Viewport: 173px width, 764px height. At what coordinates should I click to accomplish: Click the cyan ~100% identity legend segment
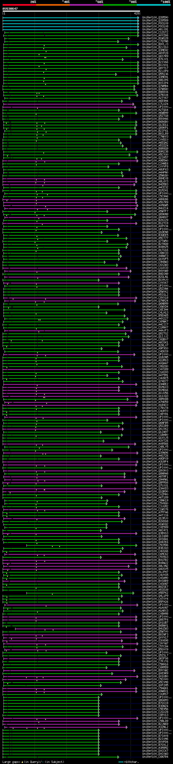tap(154, 5)
